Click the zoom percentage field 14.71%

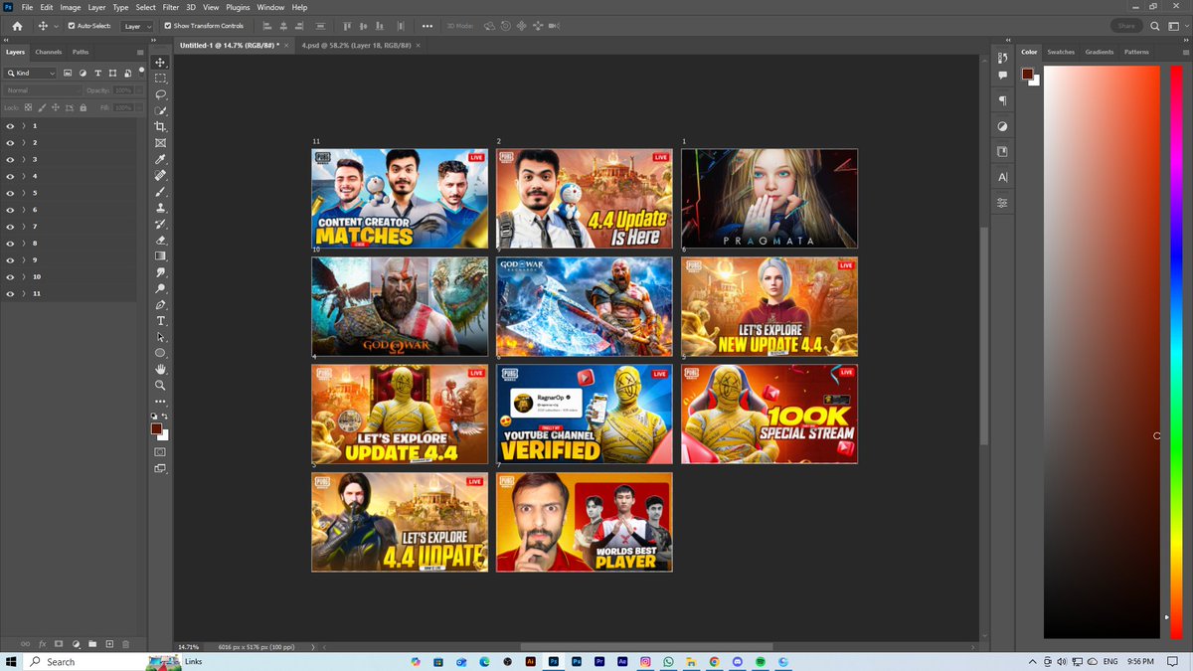[x=188, y=647]
